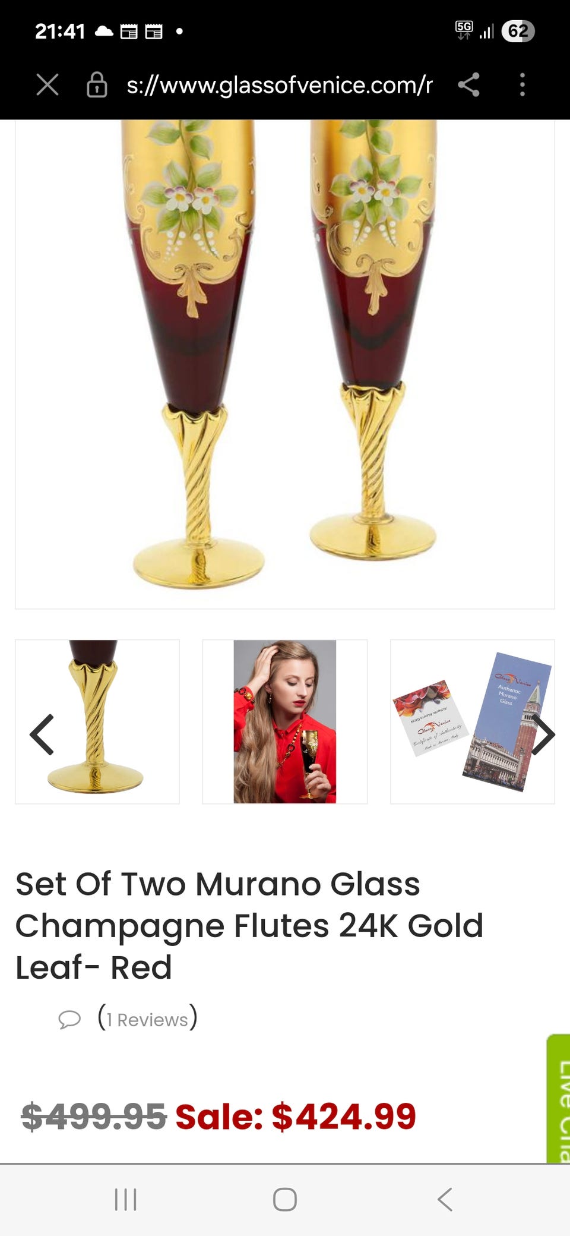The height and width of the screenshot is (1236, 570).
Task: Select the woman in red thumbnail
Action: (x=285, y=721)
